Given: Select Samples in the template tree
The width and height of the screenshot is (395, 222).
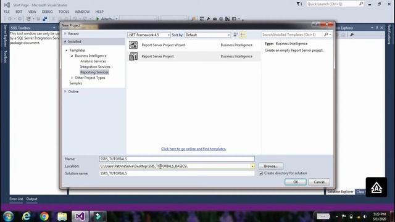Looking at the screenshot, I should (76, 83).
